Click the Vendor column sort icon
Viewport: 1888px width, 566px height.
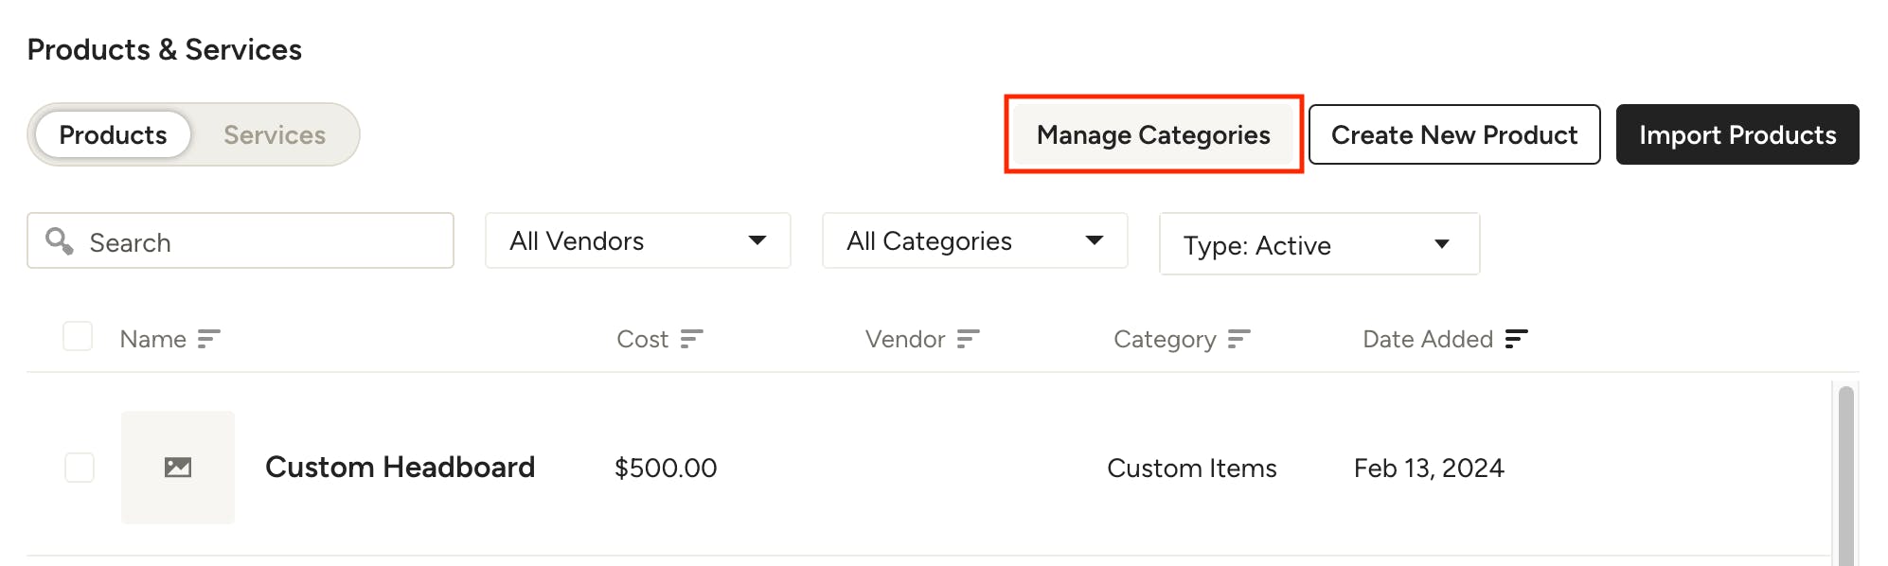tap(968, 339)
